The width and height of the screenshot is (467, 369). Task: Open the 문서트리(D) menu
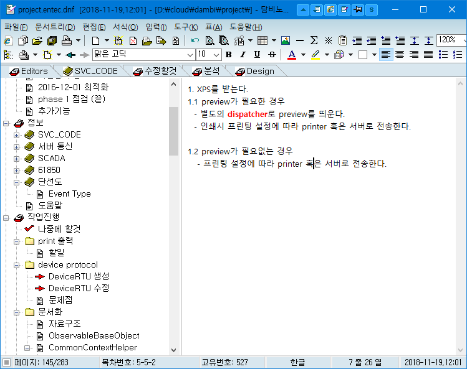(55, 27)
